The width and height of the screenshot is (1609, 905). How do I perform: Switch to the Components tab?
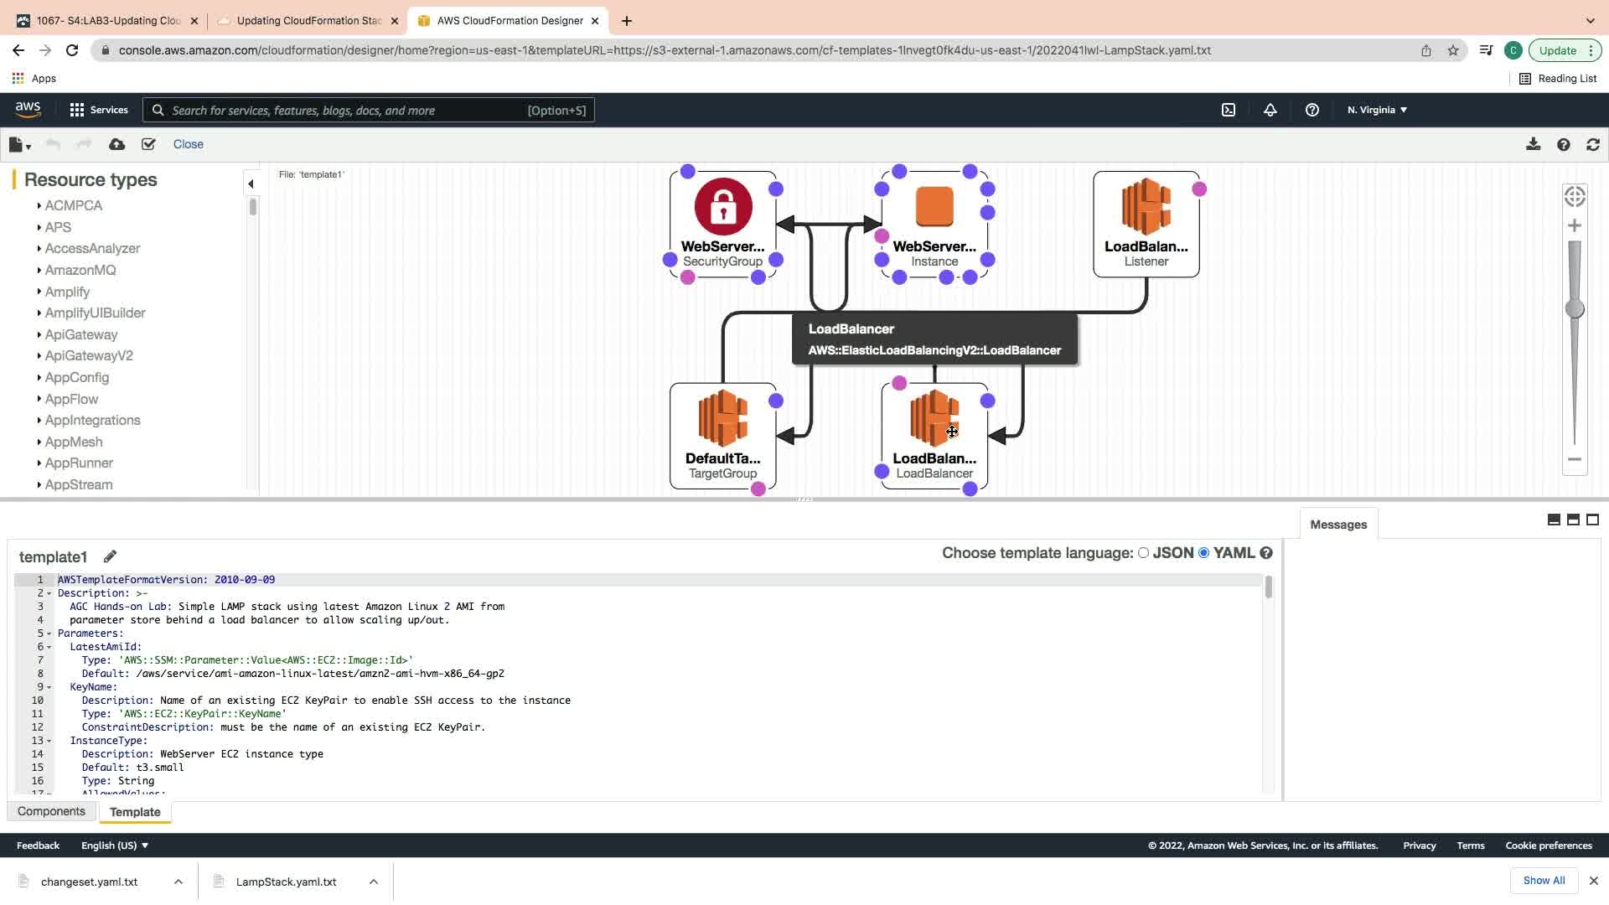[51, 811]
